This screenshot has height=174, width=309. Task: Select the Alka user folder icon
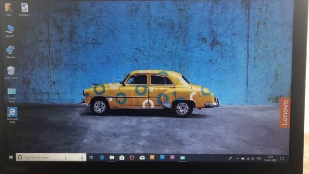(9, 10)
